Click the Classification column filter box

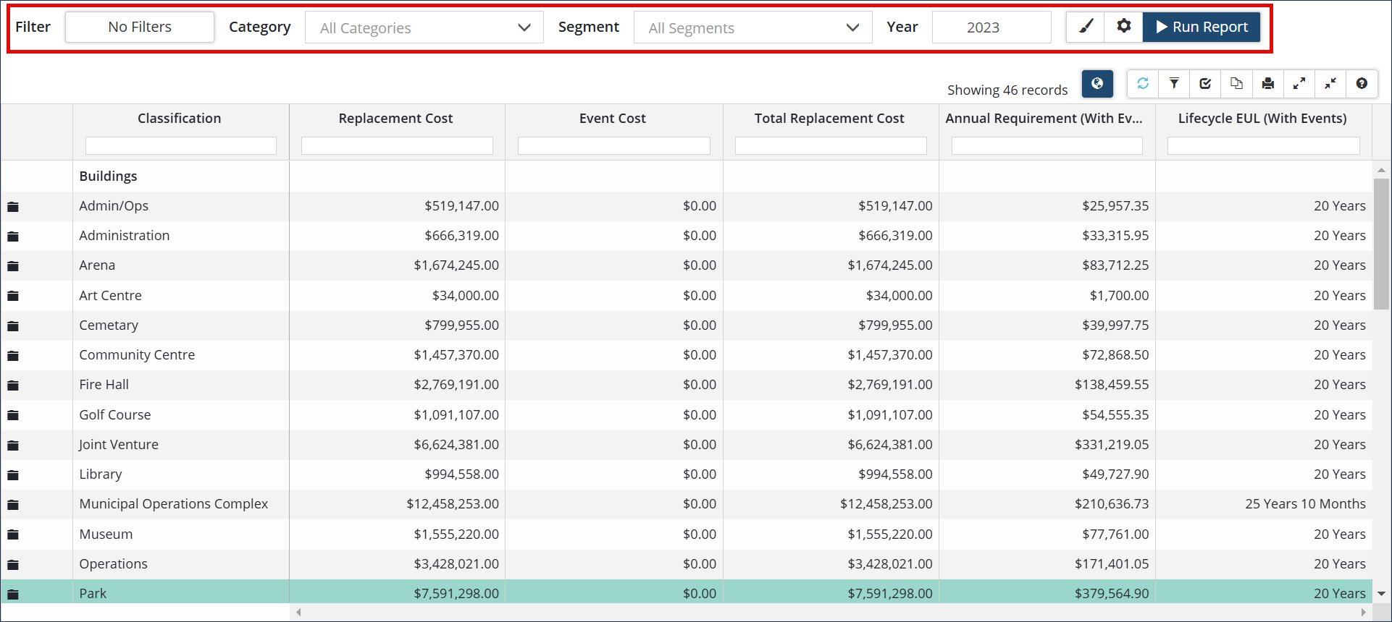(x=180, y=146)
